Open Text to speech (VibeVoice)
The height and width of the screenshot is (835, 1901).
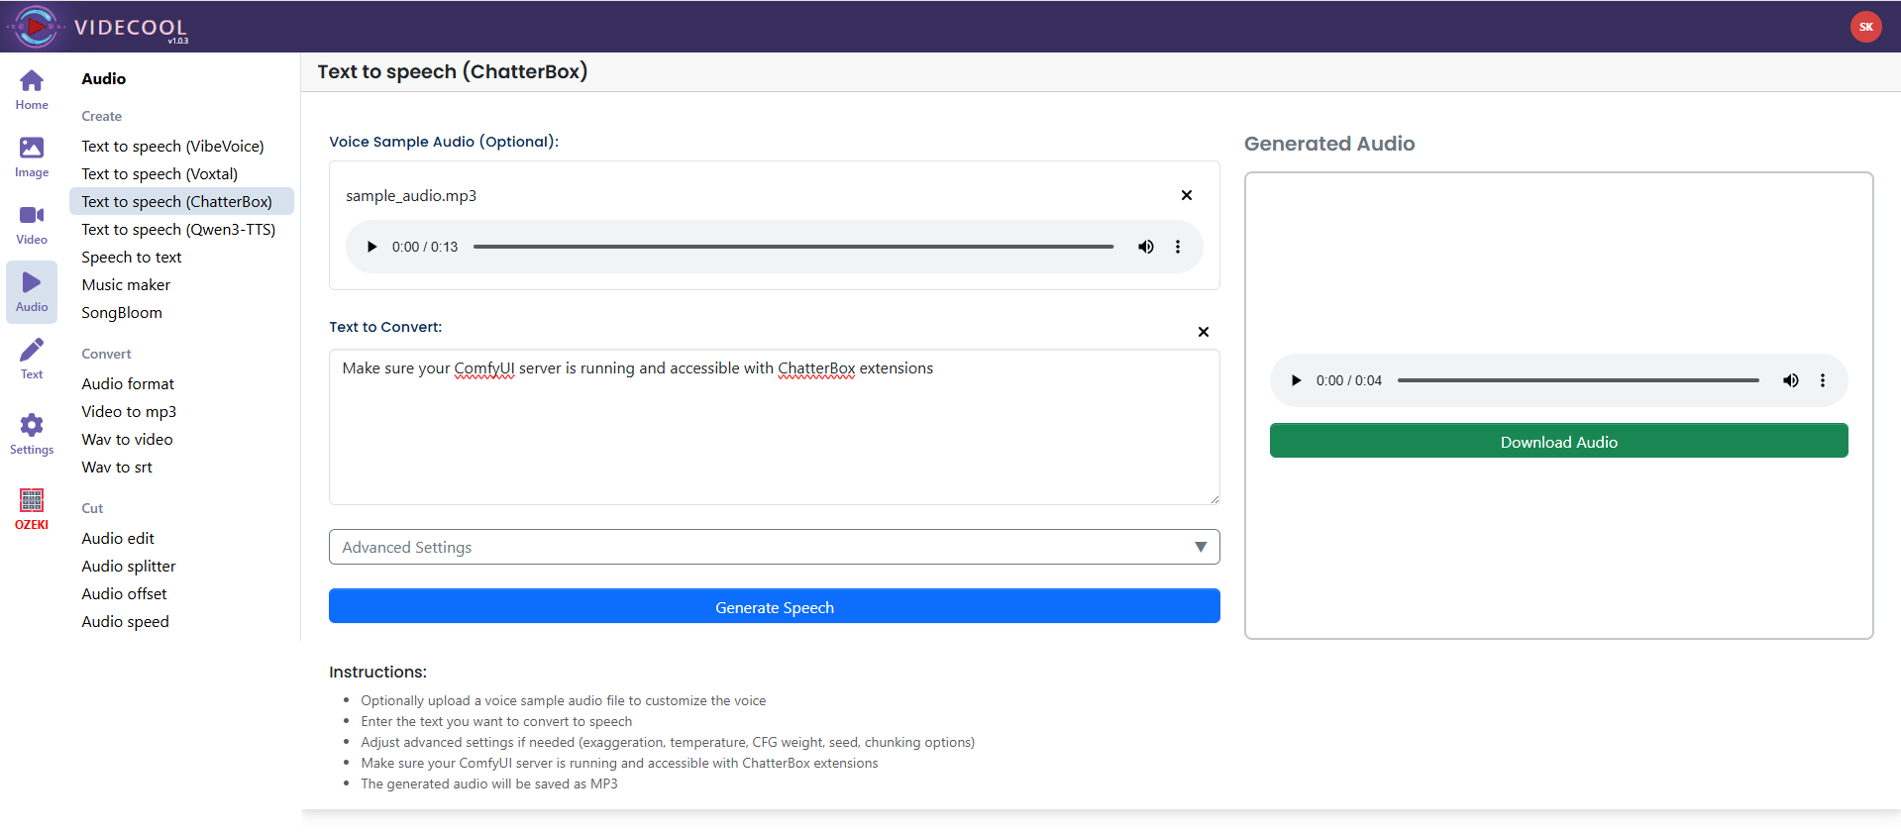pos(172,147)
